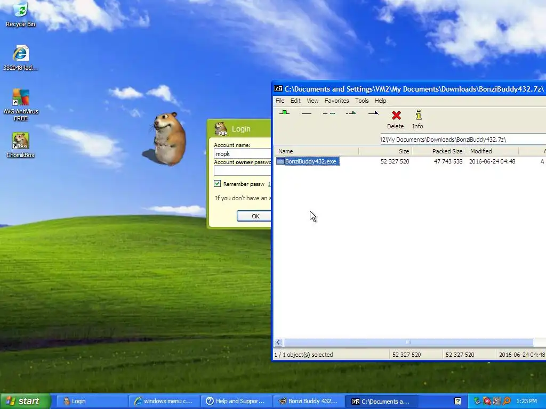Open the Edit menu in 7-Zip
The image size is (546, 409).
coord(295,101)
